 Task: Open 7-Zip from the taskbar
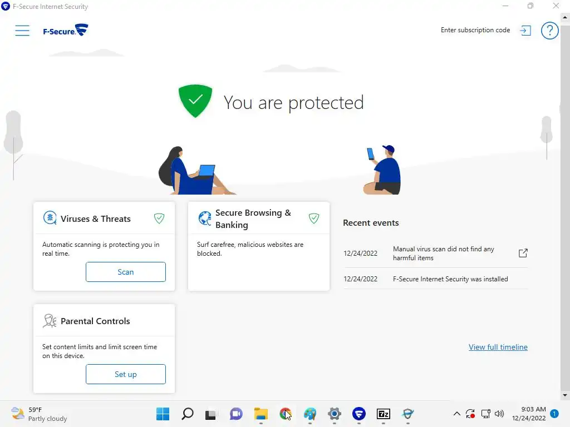click(383, 414)
